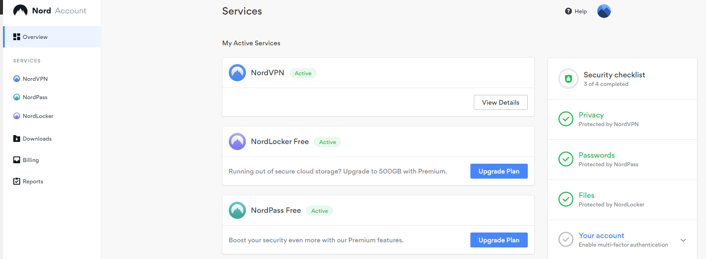Click the unchecked Your account circle
The image size is (706, 259).
pos(566,239)
